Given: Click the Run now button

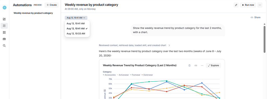Looking at the screenshot, I should click(248, 5).
